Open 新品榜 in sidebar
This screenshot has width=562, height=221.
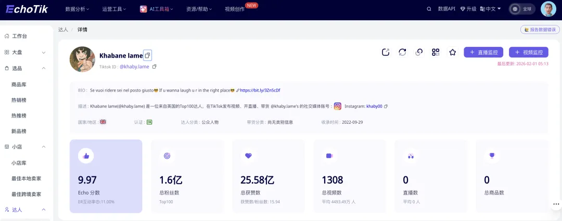tap(19, 131)
